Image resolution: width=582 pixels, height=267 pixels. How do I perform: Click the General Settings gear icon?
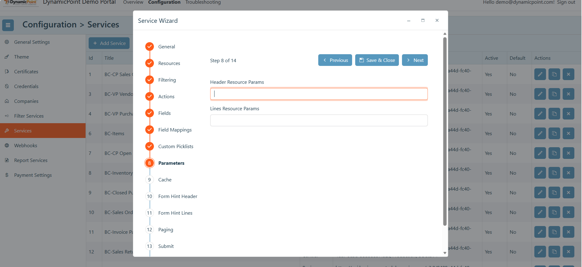tap(7, 42)
